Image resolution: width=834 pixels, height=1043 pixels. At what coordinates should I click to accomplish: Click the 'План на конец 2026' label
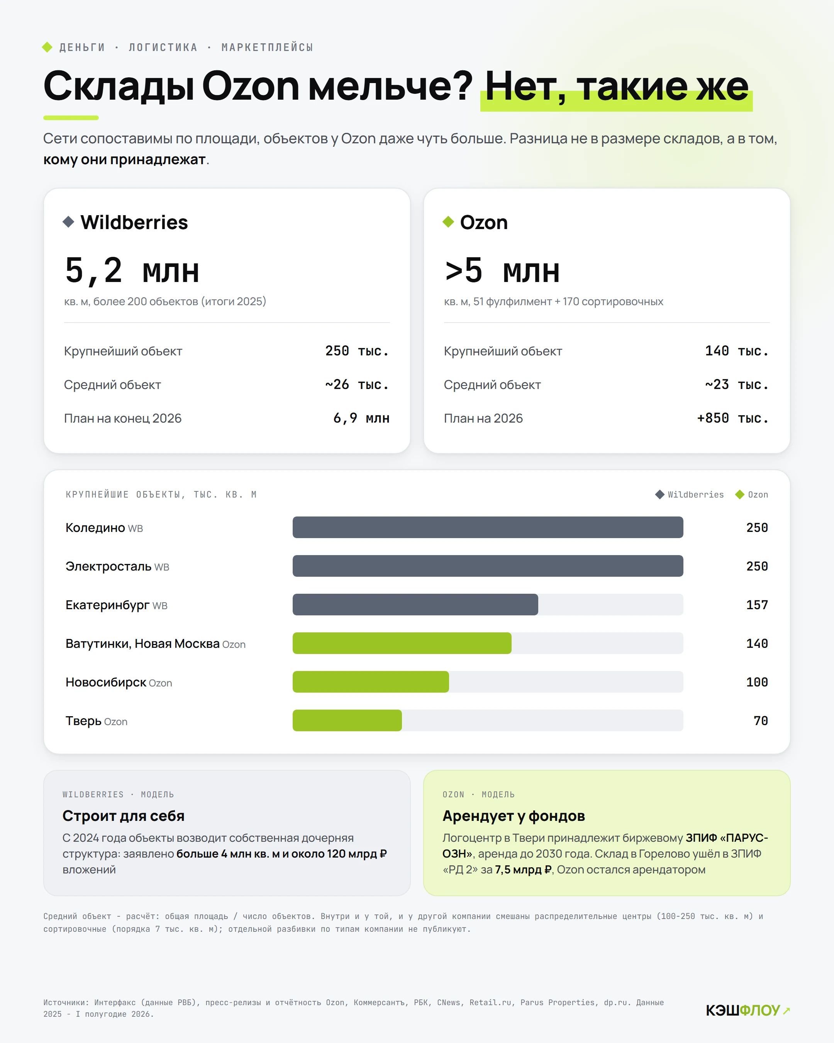pyautogui.click(x=123, y=418)
